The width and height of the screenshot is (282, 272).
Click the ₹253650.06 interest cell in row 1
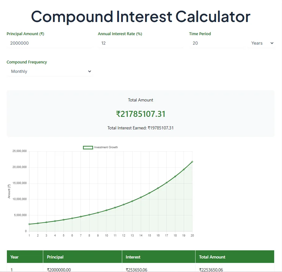point(136,269)
